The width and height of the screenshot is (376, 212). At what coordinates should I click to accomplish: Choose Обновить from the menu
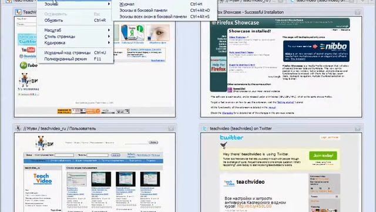click(76, 21)
